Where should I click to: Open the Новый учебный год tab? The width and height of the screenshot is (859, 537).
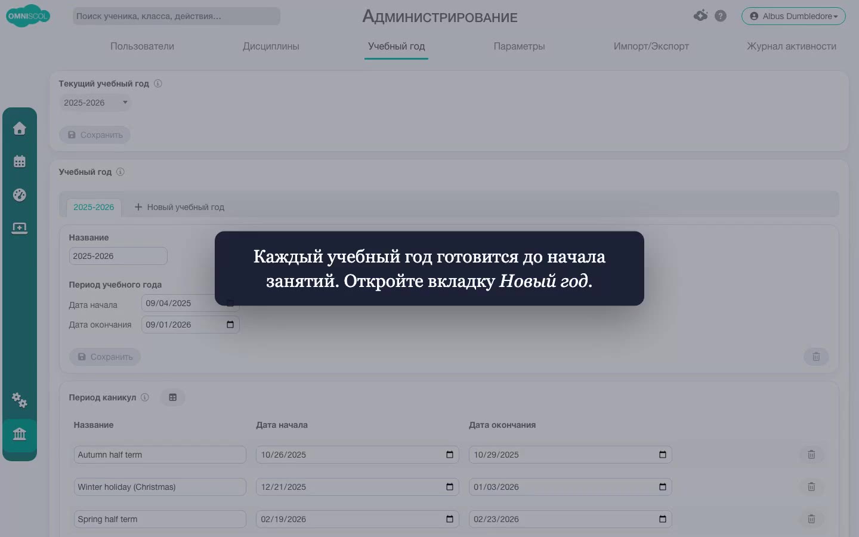click(x=180, y=207)
